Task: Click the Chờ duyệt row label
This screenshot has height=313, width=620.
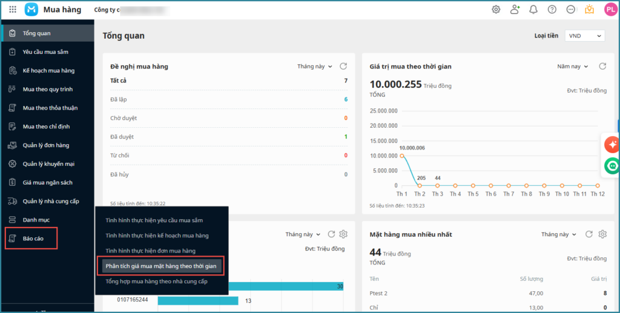Action: click(x=124, y=118)
